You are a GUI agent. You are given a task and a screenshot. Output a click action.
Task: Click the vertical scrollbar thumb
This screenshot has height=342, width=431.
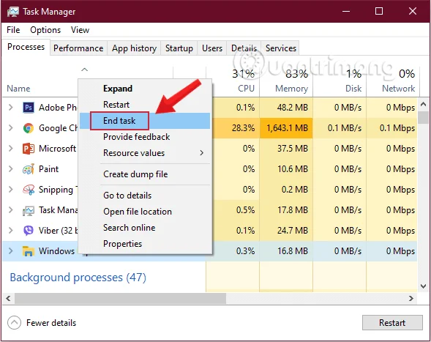[423, 117]
